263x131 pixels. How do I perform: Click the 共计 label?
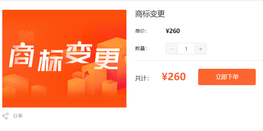point(142,78)
